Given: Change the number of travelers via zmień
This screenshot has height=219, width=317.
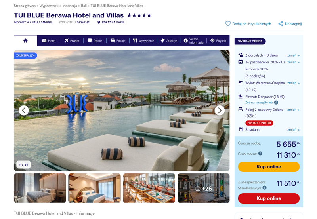Looking at the screenshot, I should point(293,55).
